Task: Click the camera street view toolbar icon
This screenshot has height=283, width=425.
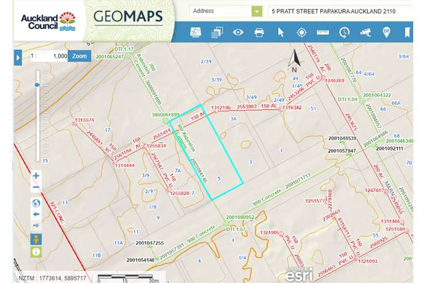Action: [365, 32]
